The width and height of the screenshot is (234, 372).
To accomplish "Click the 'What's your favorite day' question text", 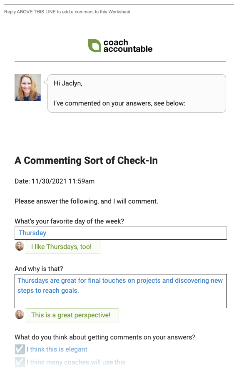I will click(x=70, y=221).
